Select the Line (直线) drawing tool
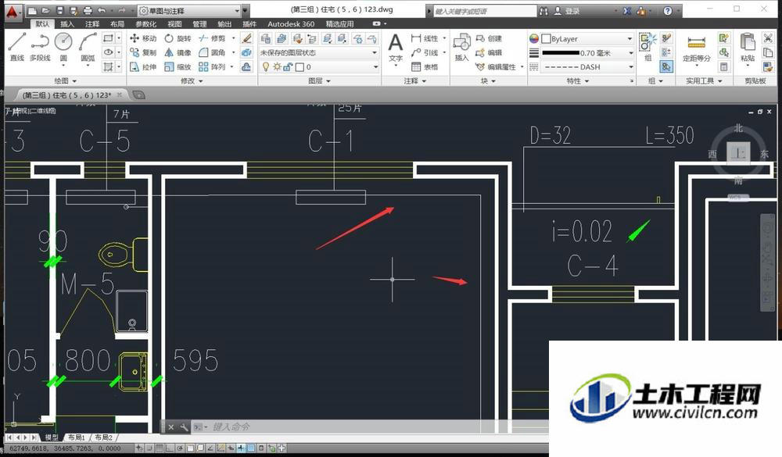Viewport: 782px width, 457px height. 17,47
